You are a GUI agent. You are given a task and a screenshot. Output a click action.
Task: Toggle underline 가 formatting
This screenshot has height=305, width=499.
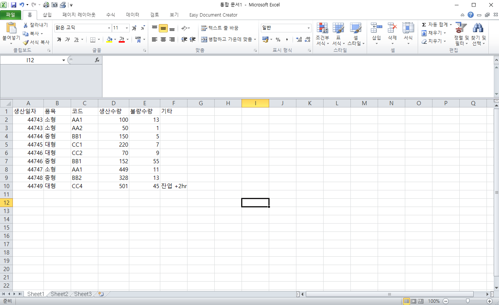76,39
